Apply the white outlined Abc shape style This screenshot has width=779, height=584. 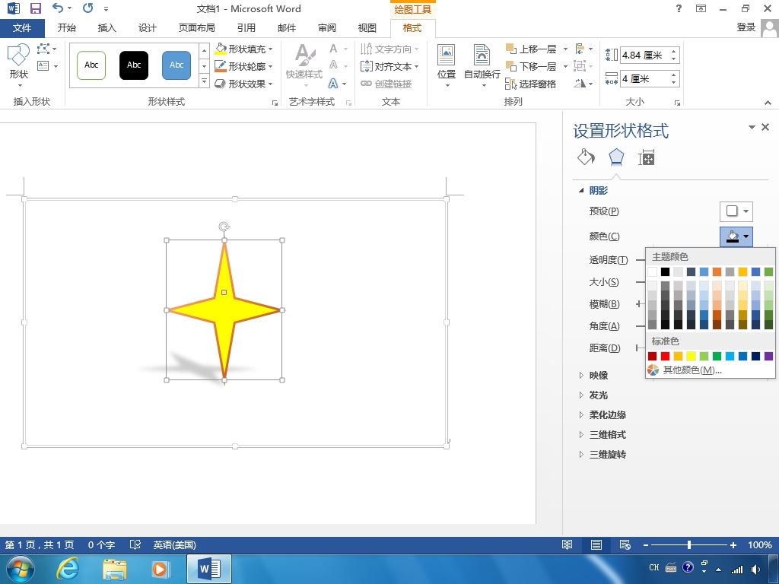point(91,65)
